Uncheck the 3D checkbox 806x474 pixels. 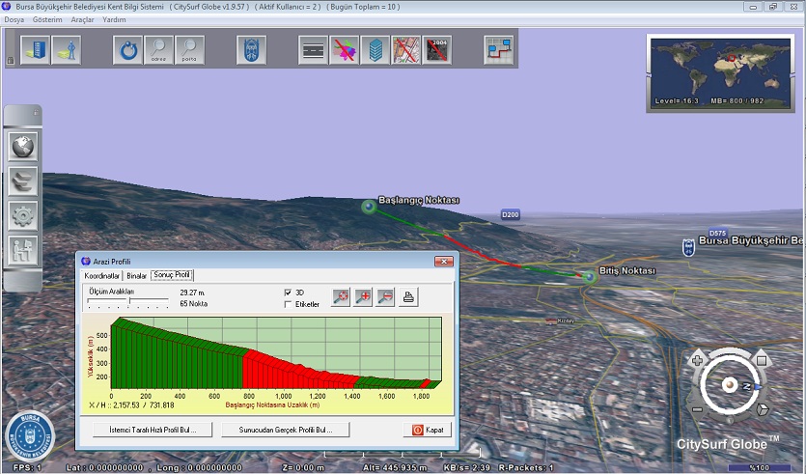(288, 292)
